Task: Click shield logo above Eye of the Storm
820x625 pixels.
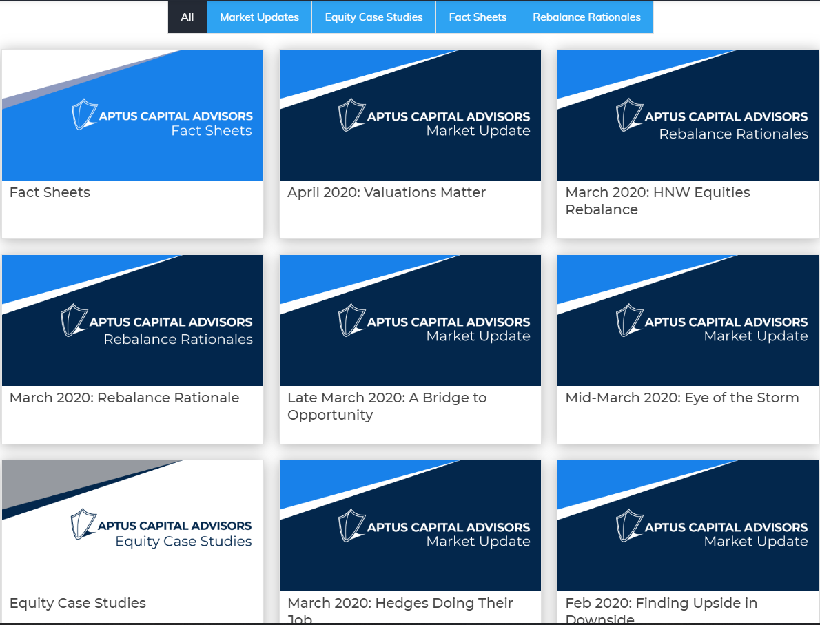Action: (x=629, y=320)
